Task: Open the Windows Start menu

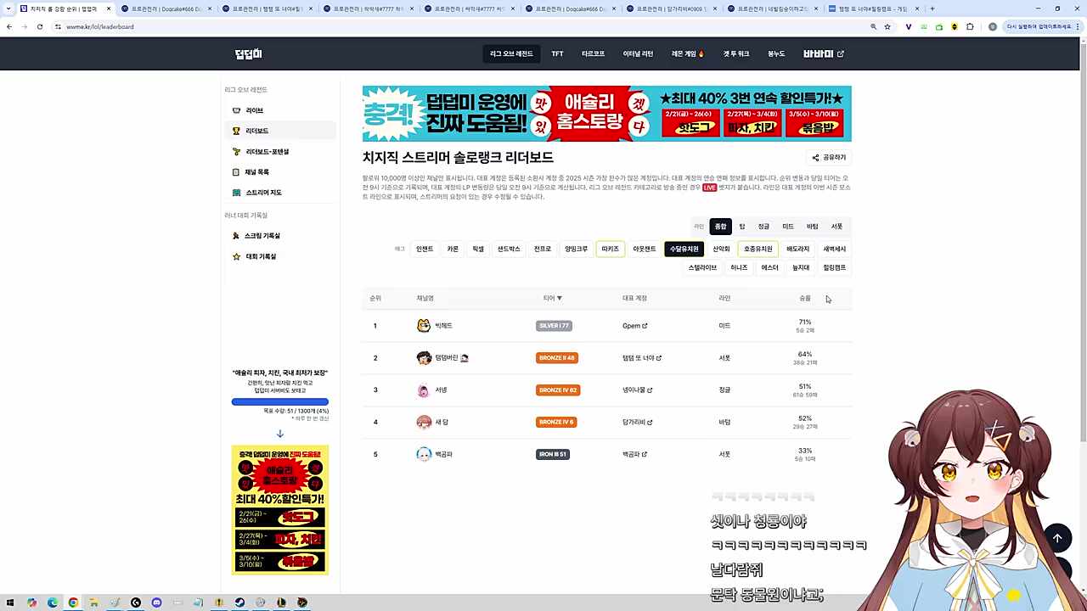Action: click(x=11, y=603)
